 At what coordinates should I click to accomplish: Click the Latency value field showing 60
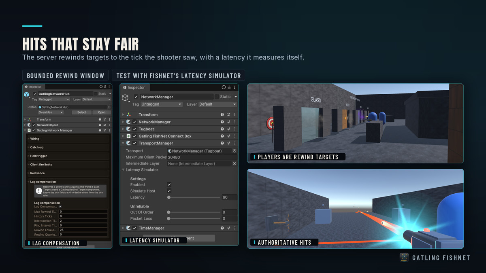coord(229,197)
